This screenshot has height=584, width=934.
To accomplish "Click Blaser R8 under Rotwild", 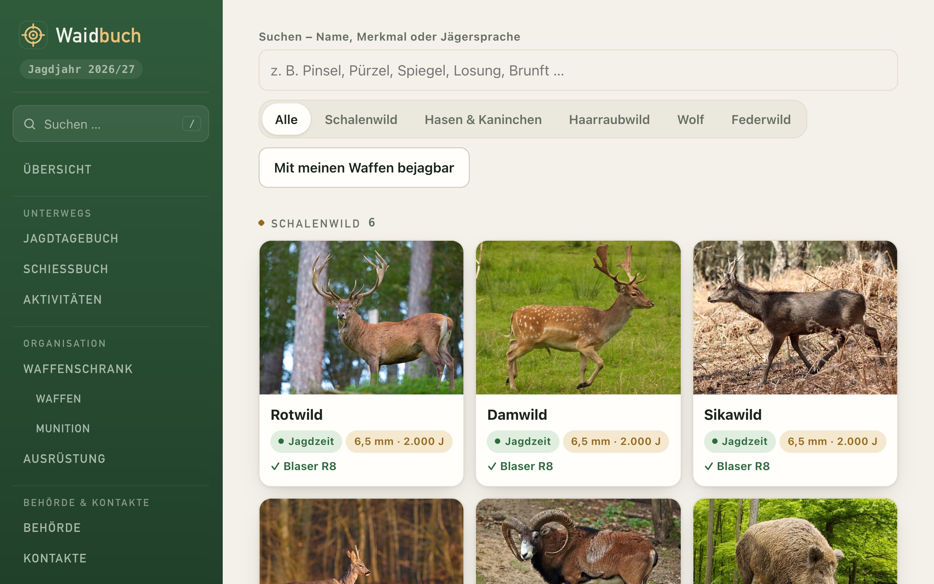I will pos(304,466).
